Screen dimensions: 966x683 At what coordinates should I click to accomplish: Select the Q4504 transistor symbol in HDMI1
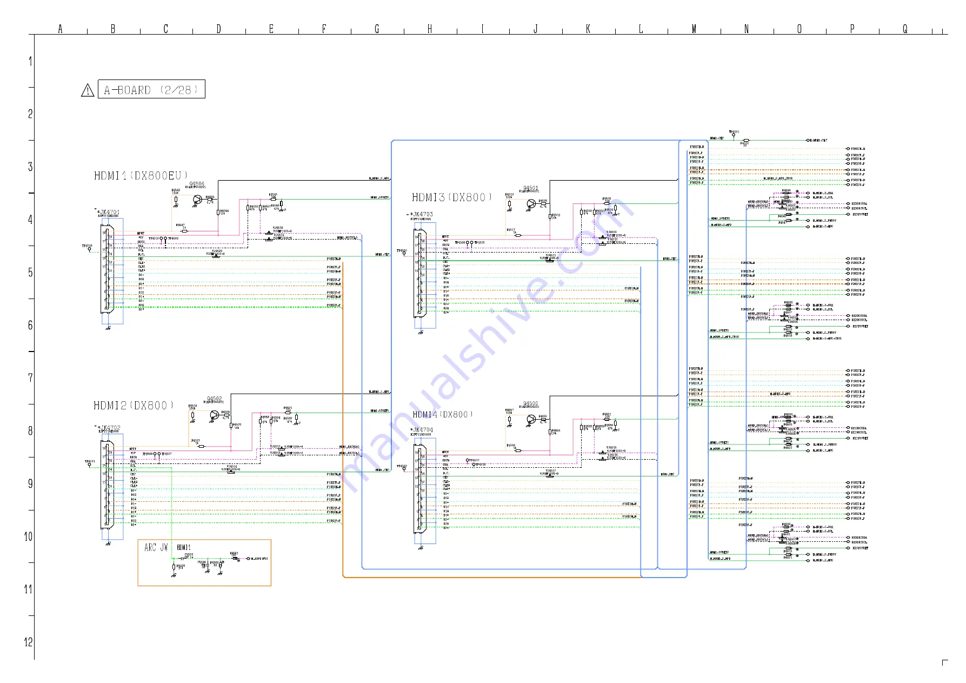197,199
